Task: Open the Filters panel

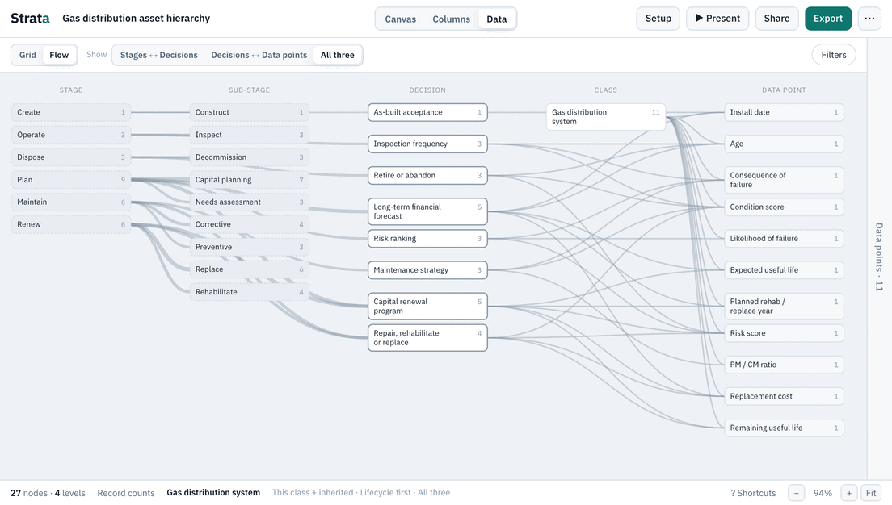Action: click(833, 55)
